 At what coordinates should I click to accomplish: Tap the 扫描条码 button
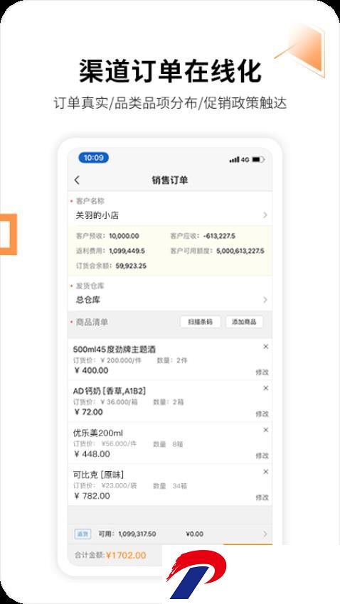coord(201,322)
